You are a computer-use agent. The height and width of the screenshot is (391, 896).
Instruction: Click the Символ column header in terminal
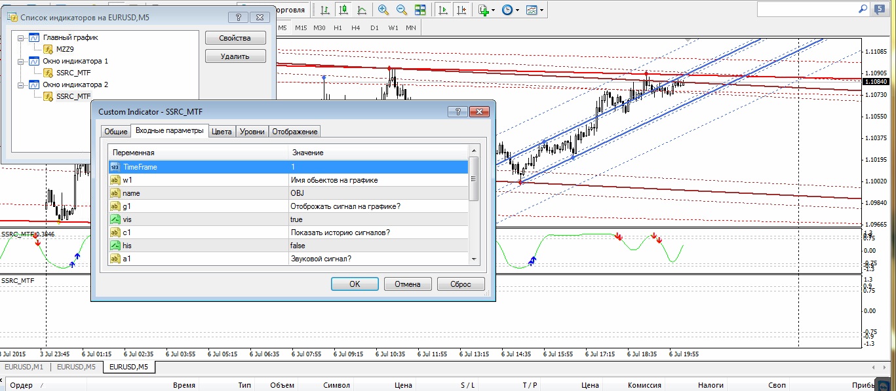coord(337,386)
